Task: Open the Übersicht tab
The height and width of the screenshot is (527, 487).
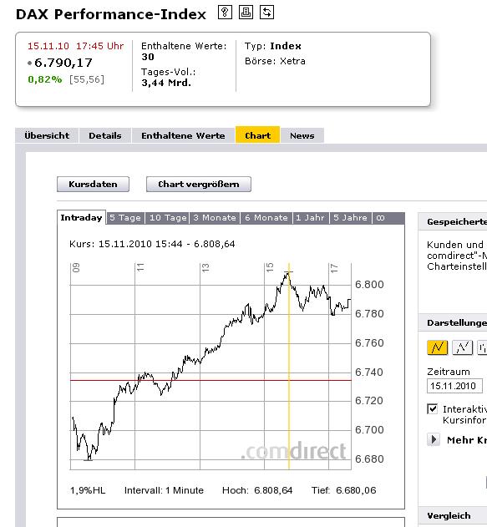Action: click(47, 136)
